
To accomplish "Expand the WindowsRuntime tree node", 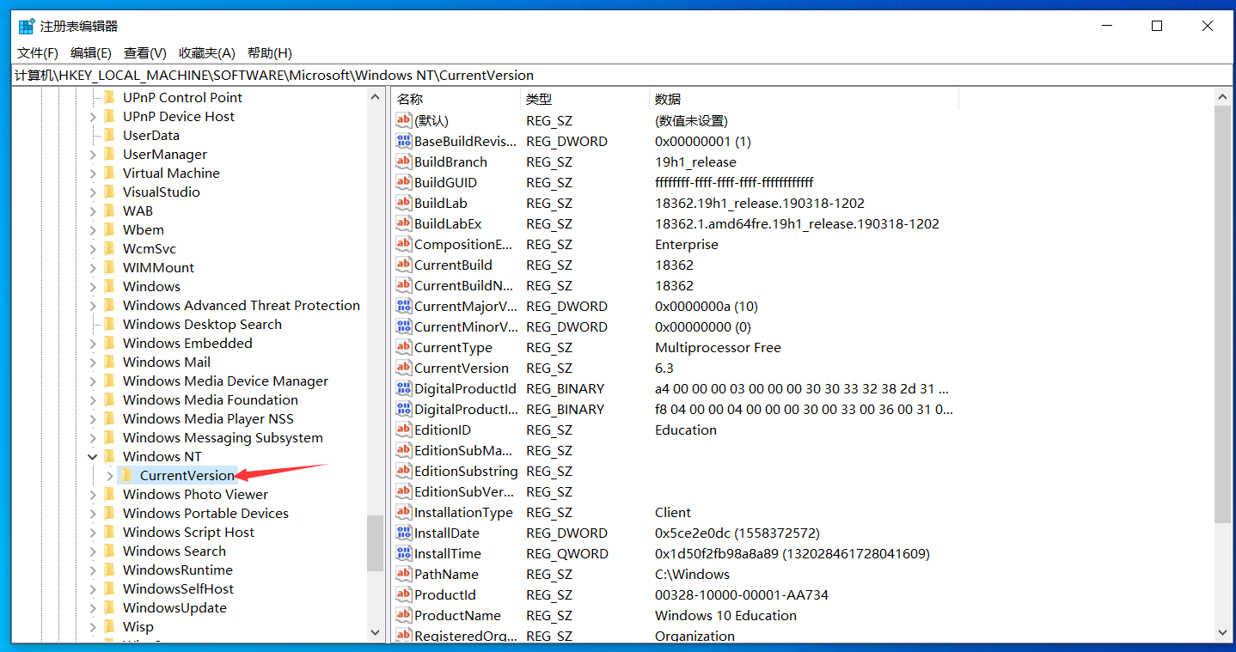I will pyautogui.click(x=93, y=570).
